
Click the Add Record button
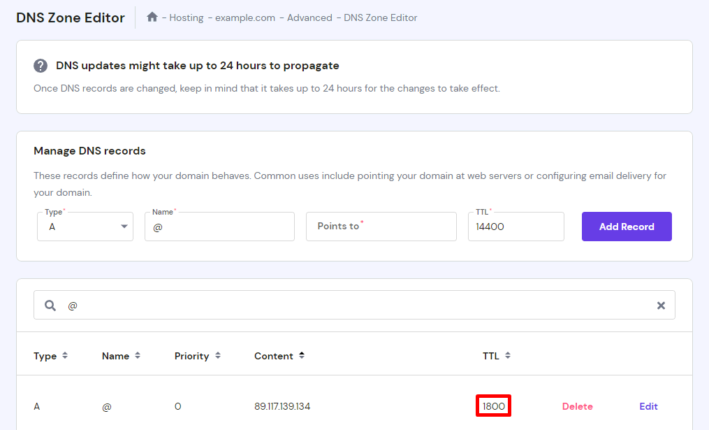(x=627, y=227)
